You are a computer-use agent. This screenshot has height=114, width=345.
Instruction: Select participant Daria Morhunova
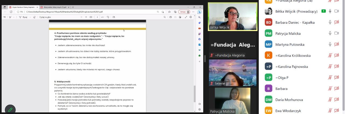[x=302, y=100]
